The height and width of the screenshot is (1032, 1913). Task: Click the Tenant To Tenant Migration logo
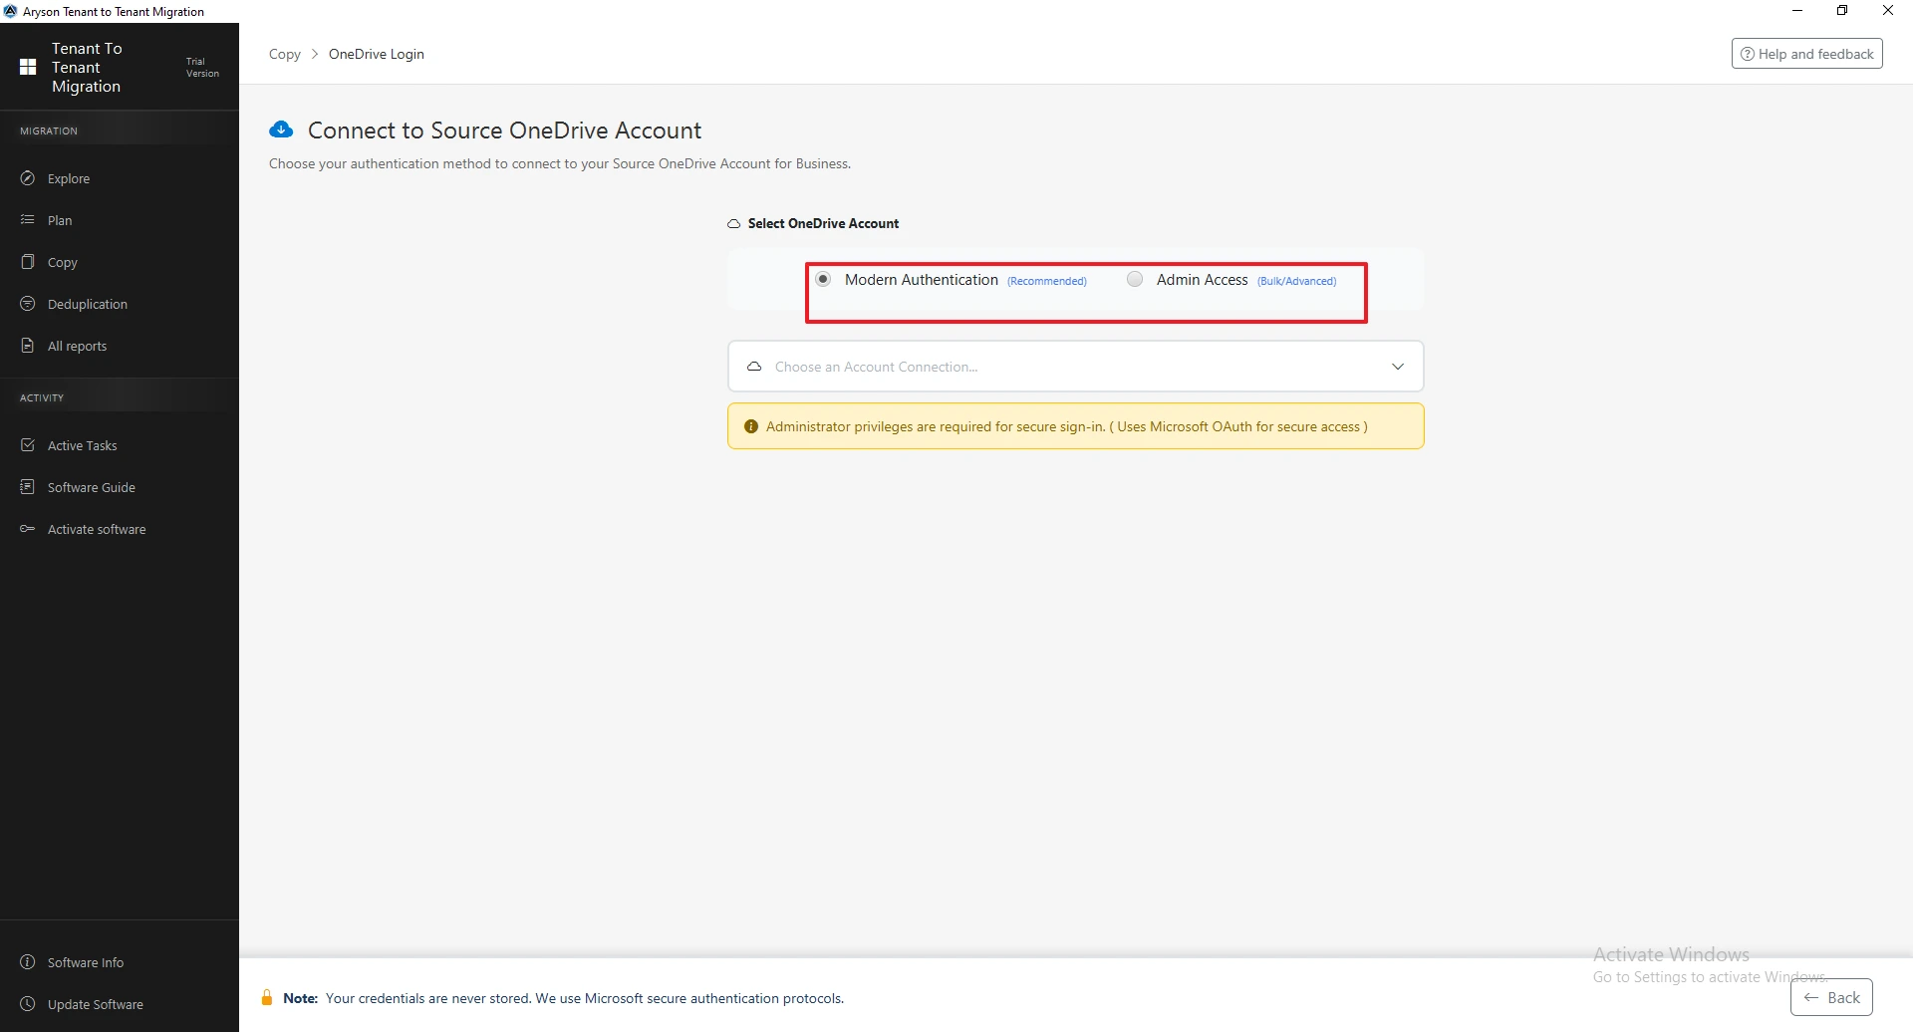[28, 67]
